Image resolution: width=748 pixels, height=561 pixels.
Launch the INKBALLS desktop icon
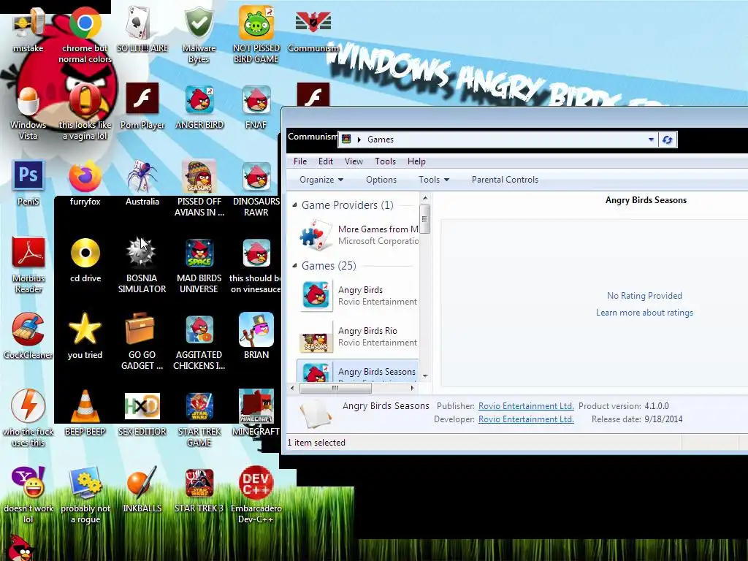point(142,489)
